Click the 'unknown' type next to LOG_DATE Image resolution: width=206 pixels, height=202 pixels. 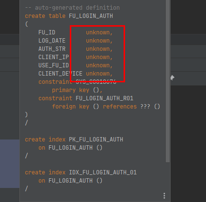(x=98, y=41)
